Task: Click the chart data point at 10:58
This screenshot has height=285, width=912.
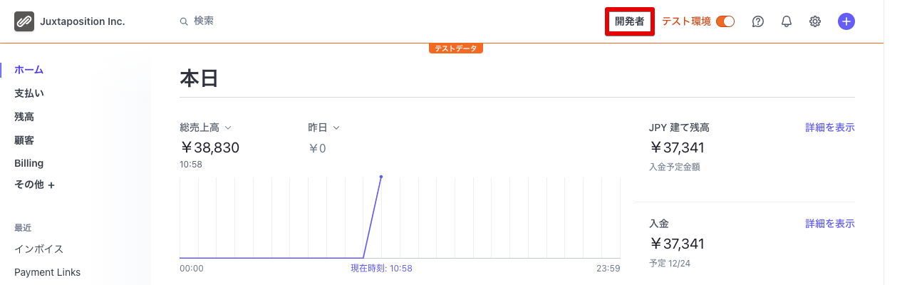Action: pos(381,176)
